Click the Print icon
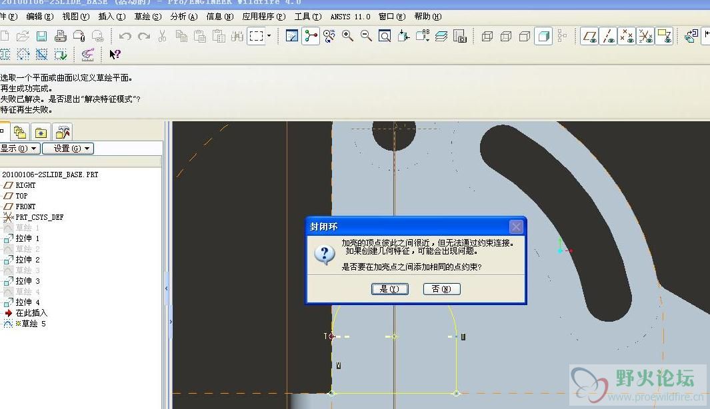The width and height of the screenshot is (710, 409). click(x=60, y=36)
